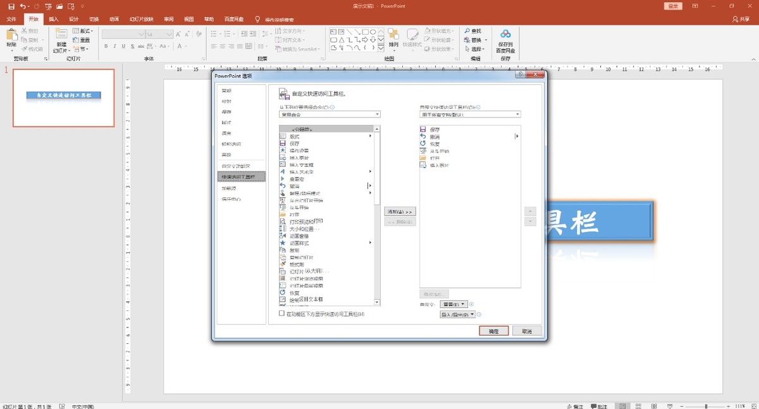Click the 保存到百度网盘 cloud icon
The height and width of the screenshot is (409, 759).
tap(505, 35)
